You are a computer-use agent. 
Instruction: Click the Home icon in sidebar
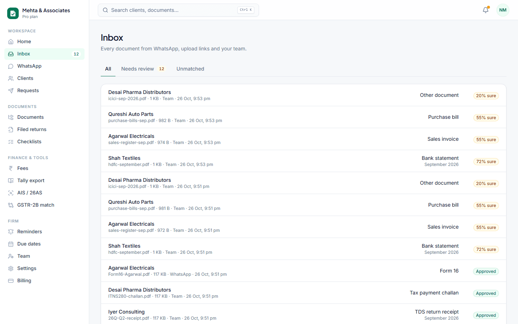coord(11,41)
